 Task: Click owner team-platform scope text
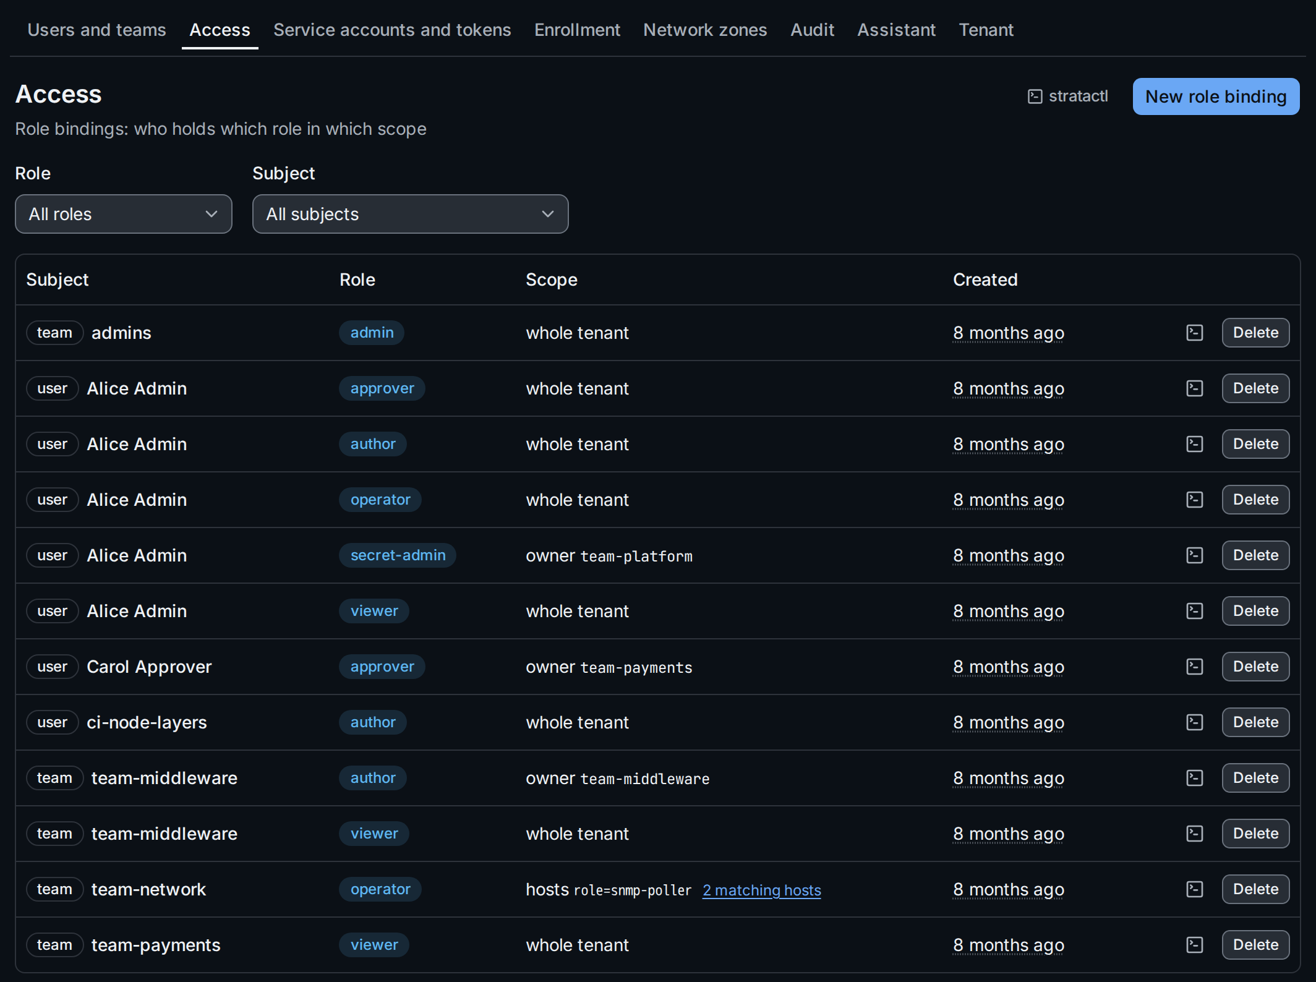(609, 556)
